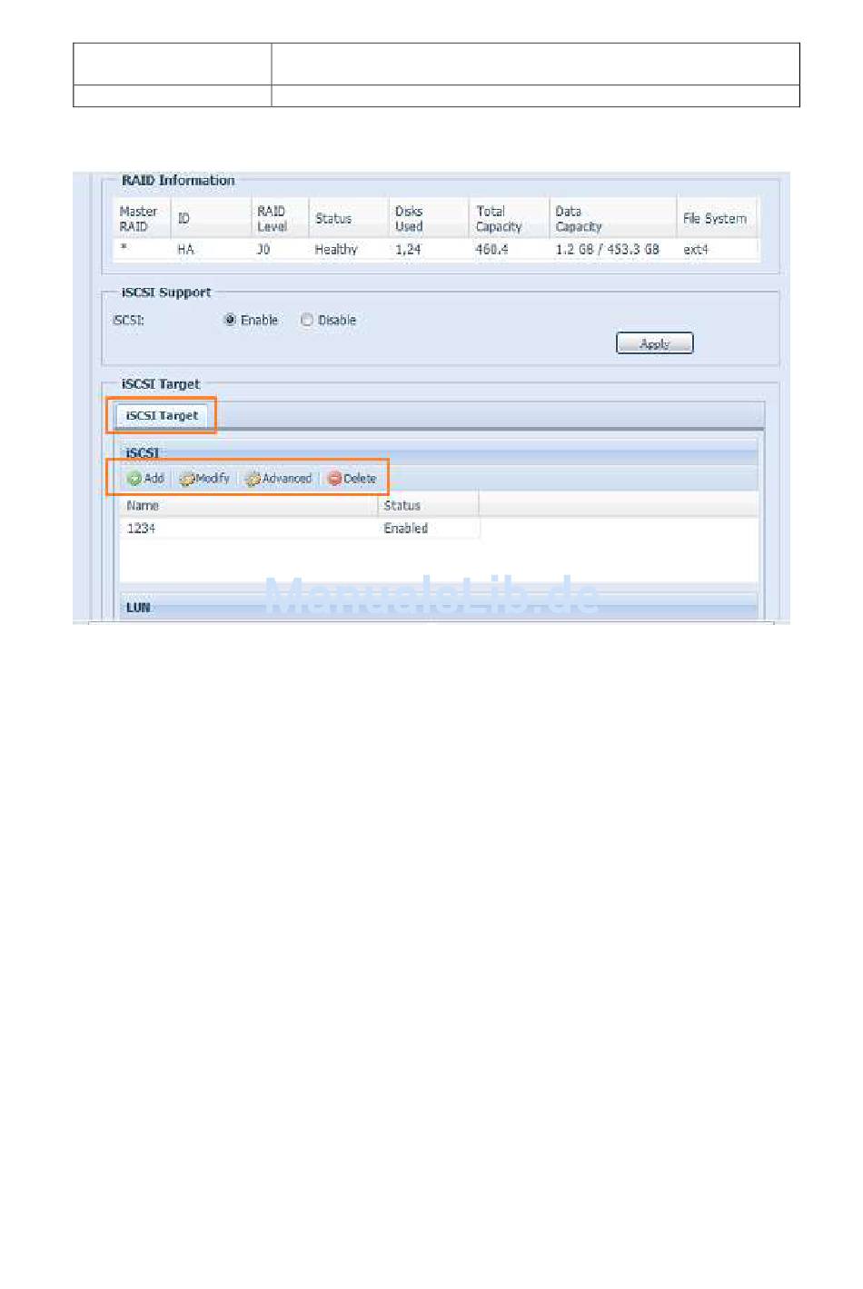
Task: Click the ext4 file system cell
Action: coord(696,249)
